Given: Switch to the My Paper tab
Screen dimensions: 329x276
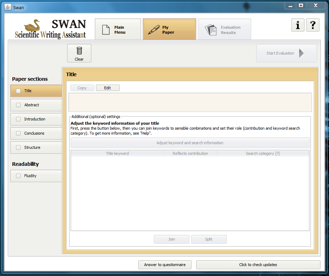Looking at the screenshot, I should (x=169, y=29).
